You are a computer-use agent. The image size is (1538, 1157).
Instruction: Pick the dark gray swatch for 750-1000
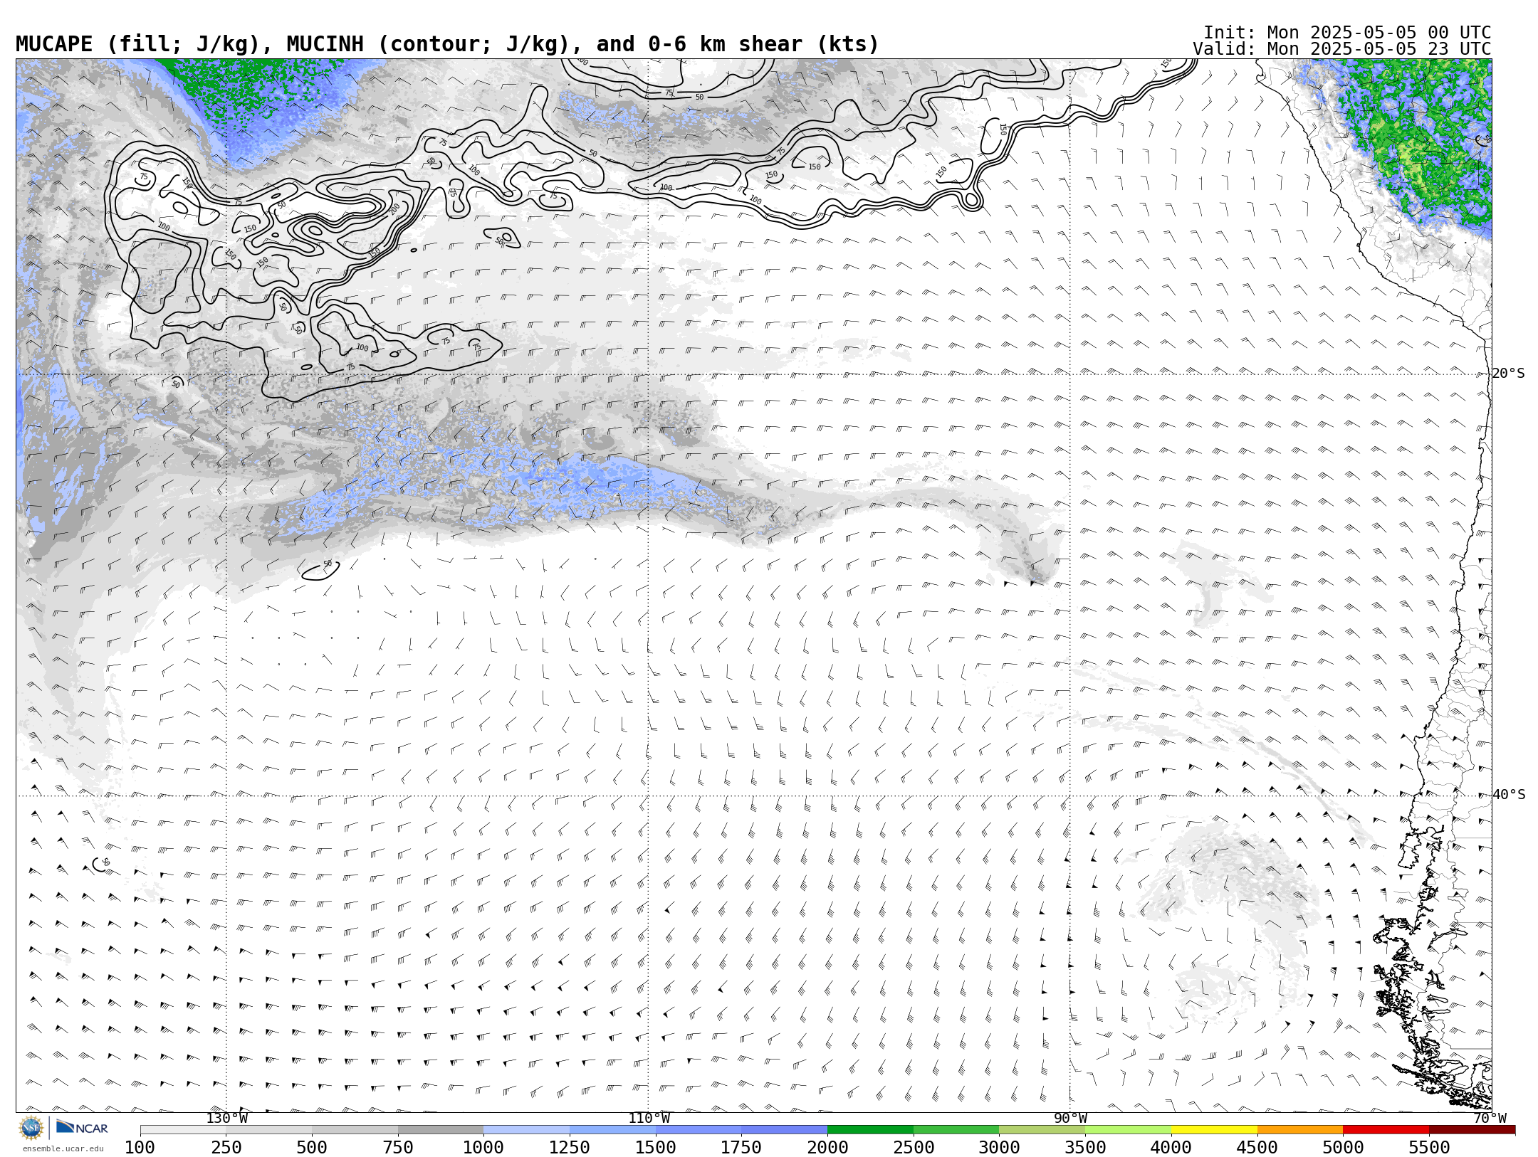point(441,1130)
